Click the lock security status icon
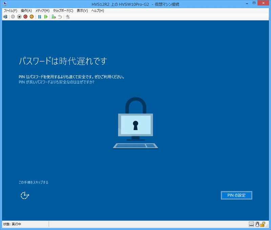 pyautogui.click(x=263, y=224)
